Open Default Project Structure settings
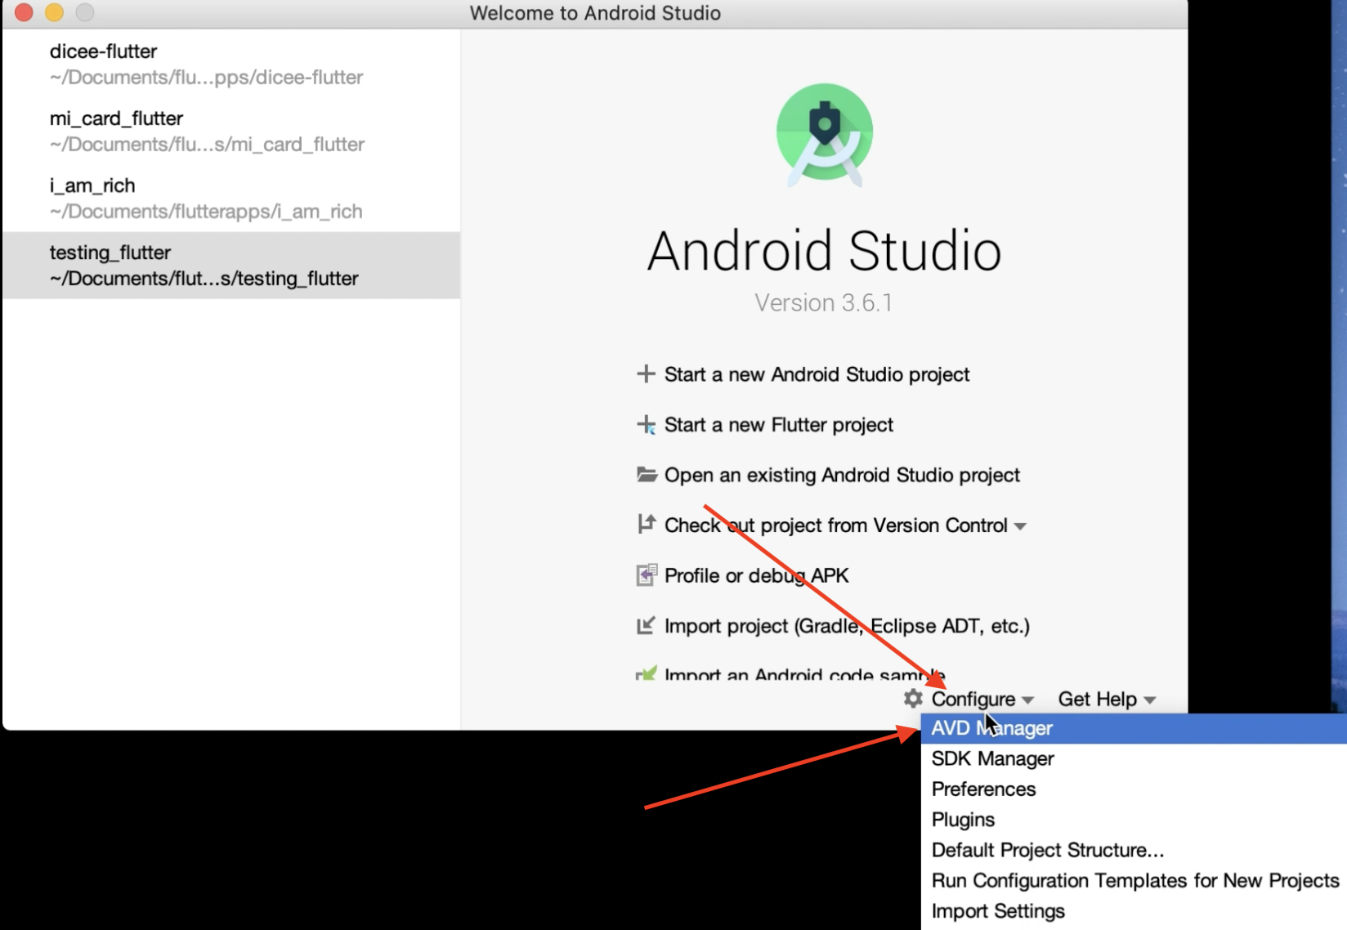 click(1049, 850)
